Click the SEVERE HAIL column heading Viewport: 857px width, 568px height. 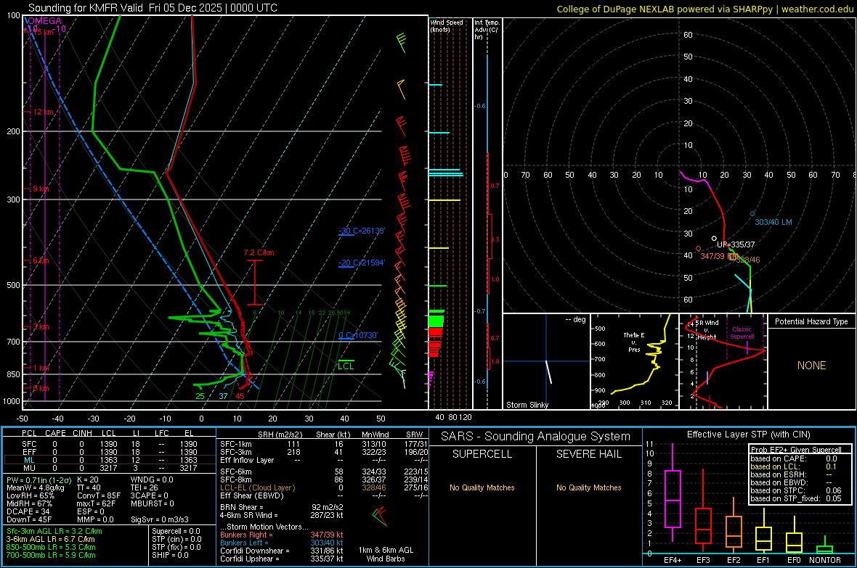(588, 454)
